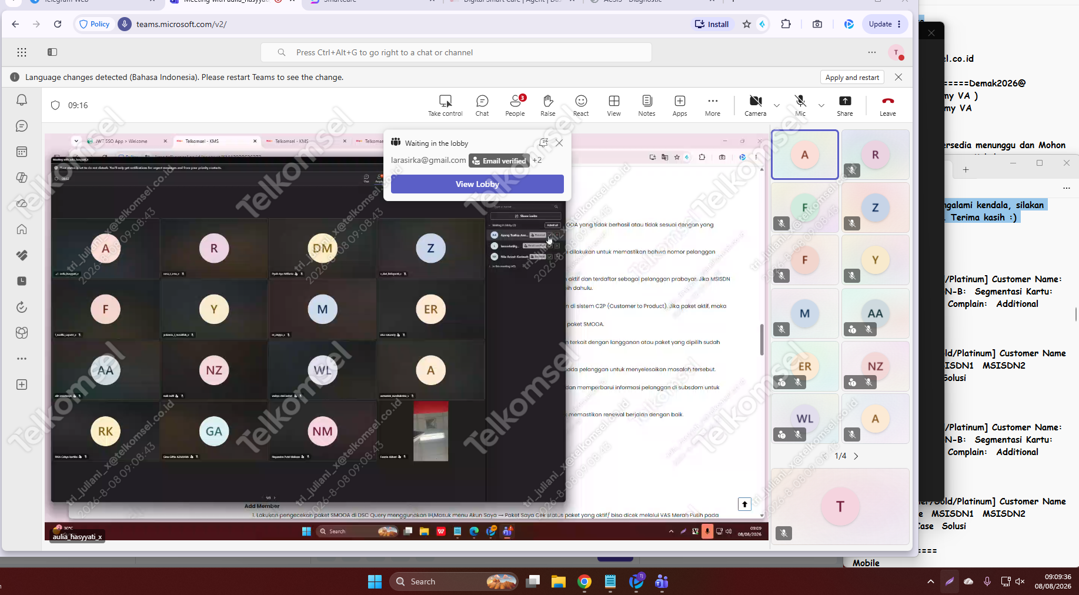The image size is (1079, 595).
Task: Show hidden icons in the system tray
Action: 930,581
